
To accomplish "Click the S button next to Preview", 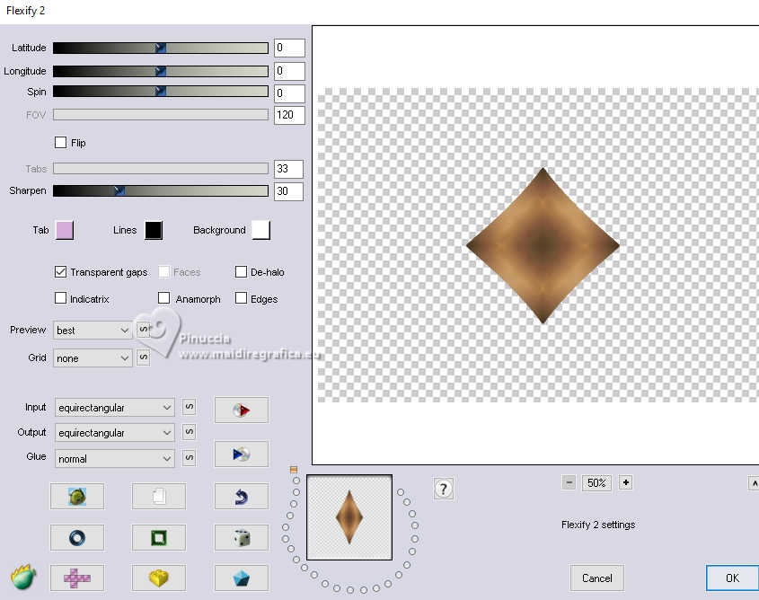I will pyautogui.click(x=144, y=330).
